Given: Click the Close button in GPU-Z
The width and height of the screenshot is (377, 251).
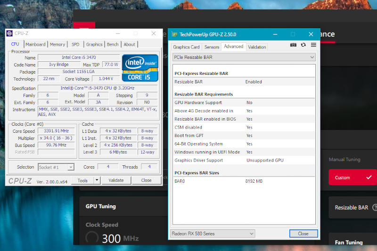Looking at the screenshot, I should [303, 234].
